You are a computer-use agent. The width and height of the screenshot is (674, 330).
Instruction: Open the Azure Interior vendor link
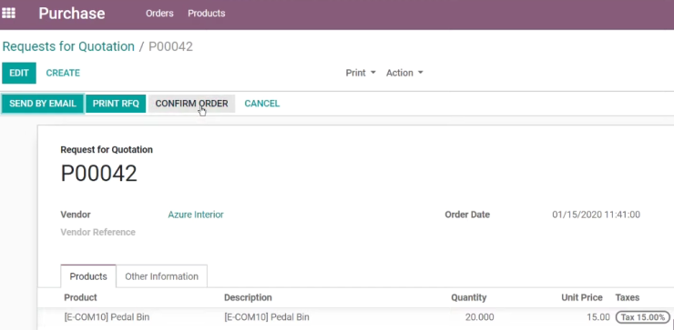pos(196,215)
